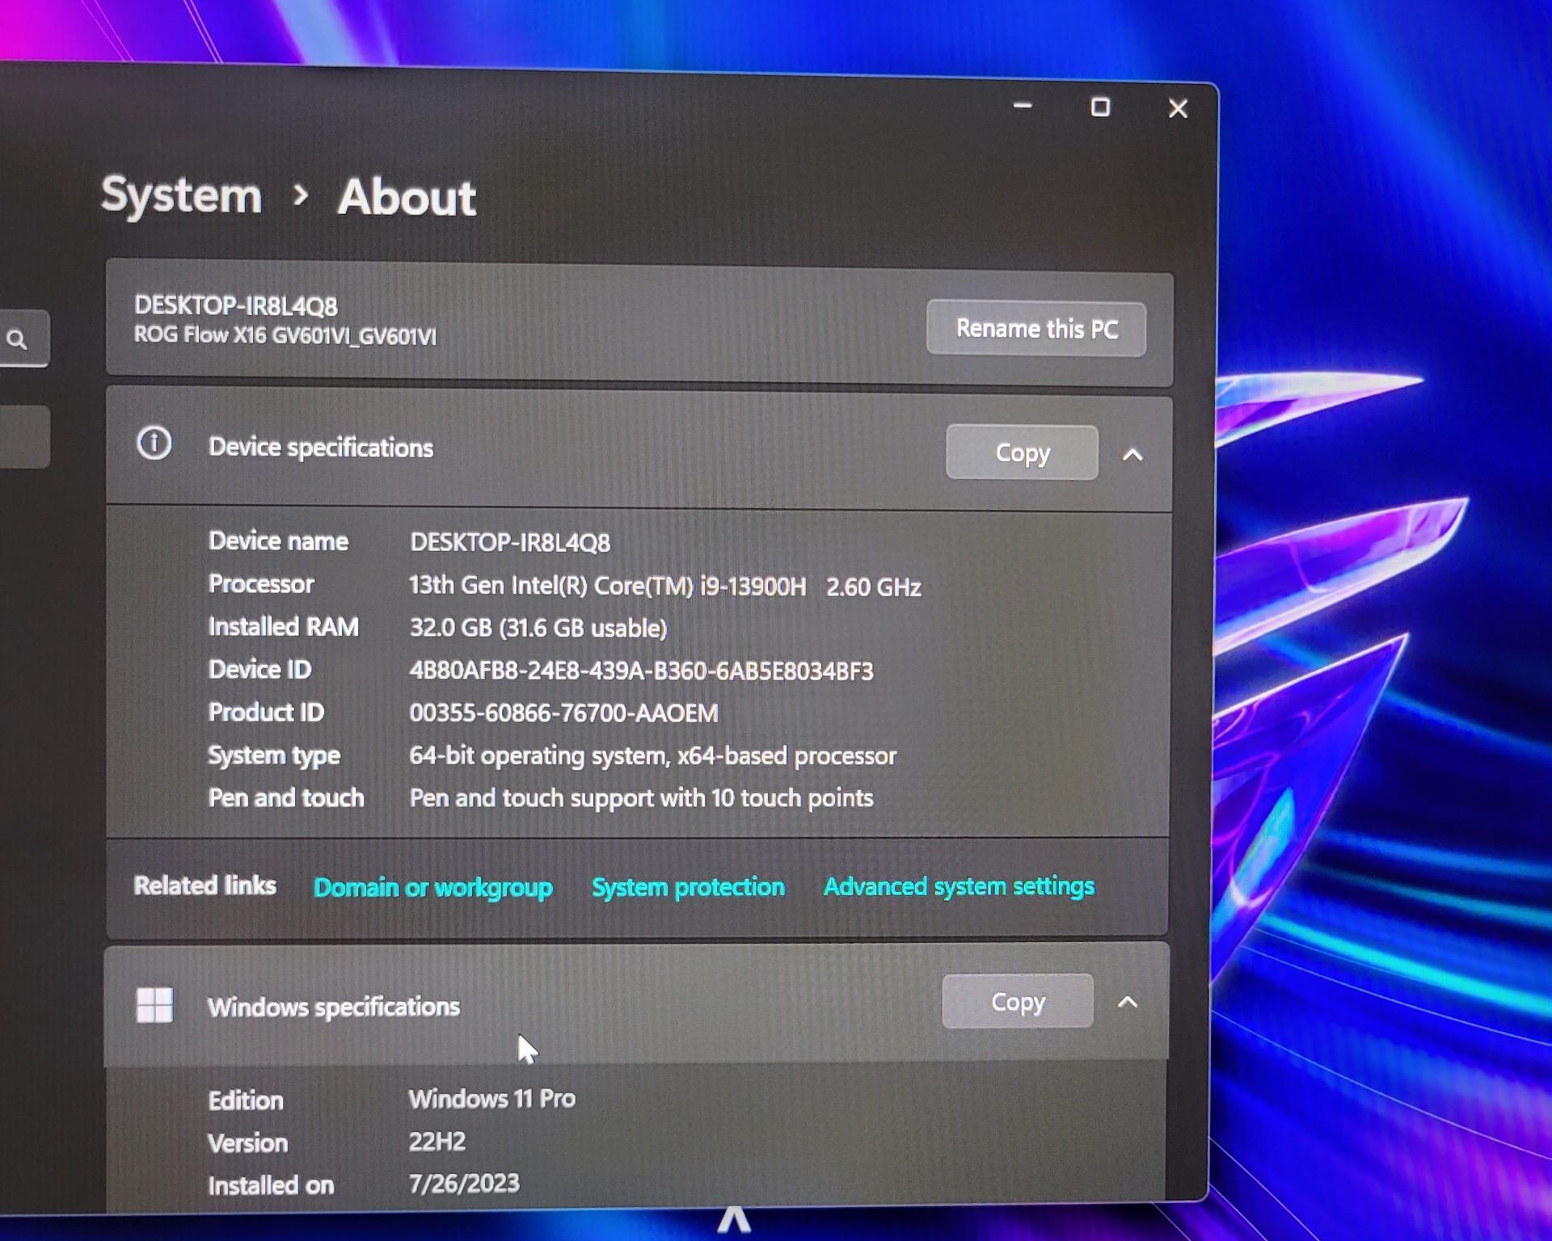1552x1241 pixels.
Task: Select Product ID value 00355-60866-76700-AAOEM
Action: click(563, 713)
